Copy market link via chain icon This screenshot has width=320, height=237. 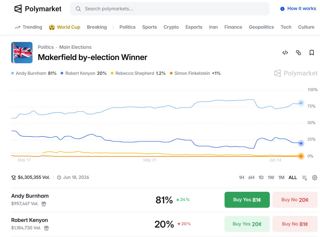(298, 53)
